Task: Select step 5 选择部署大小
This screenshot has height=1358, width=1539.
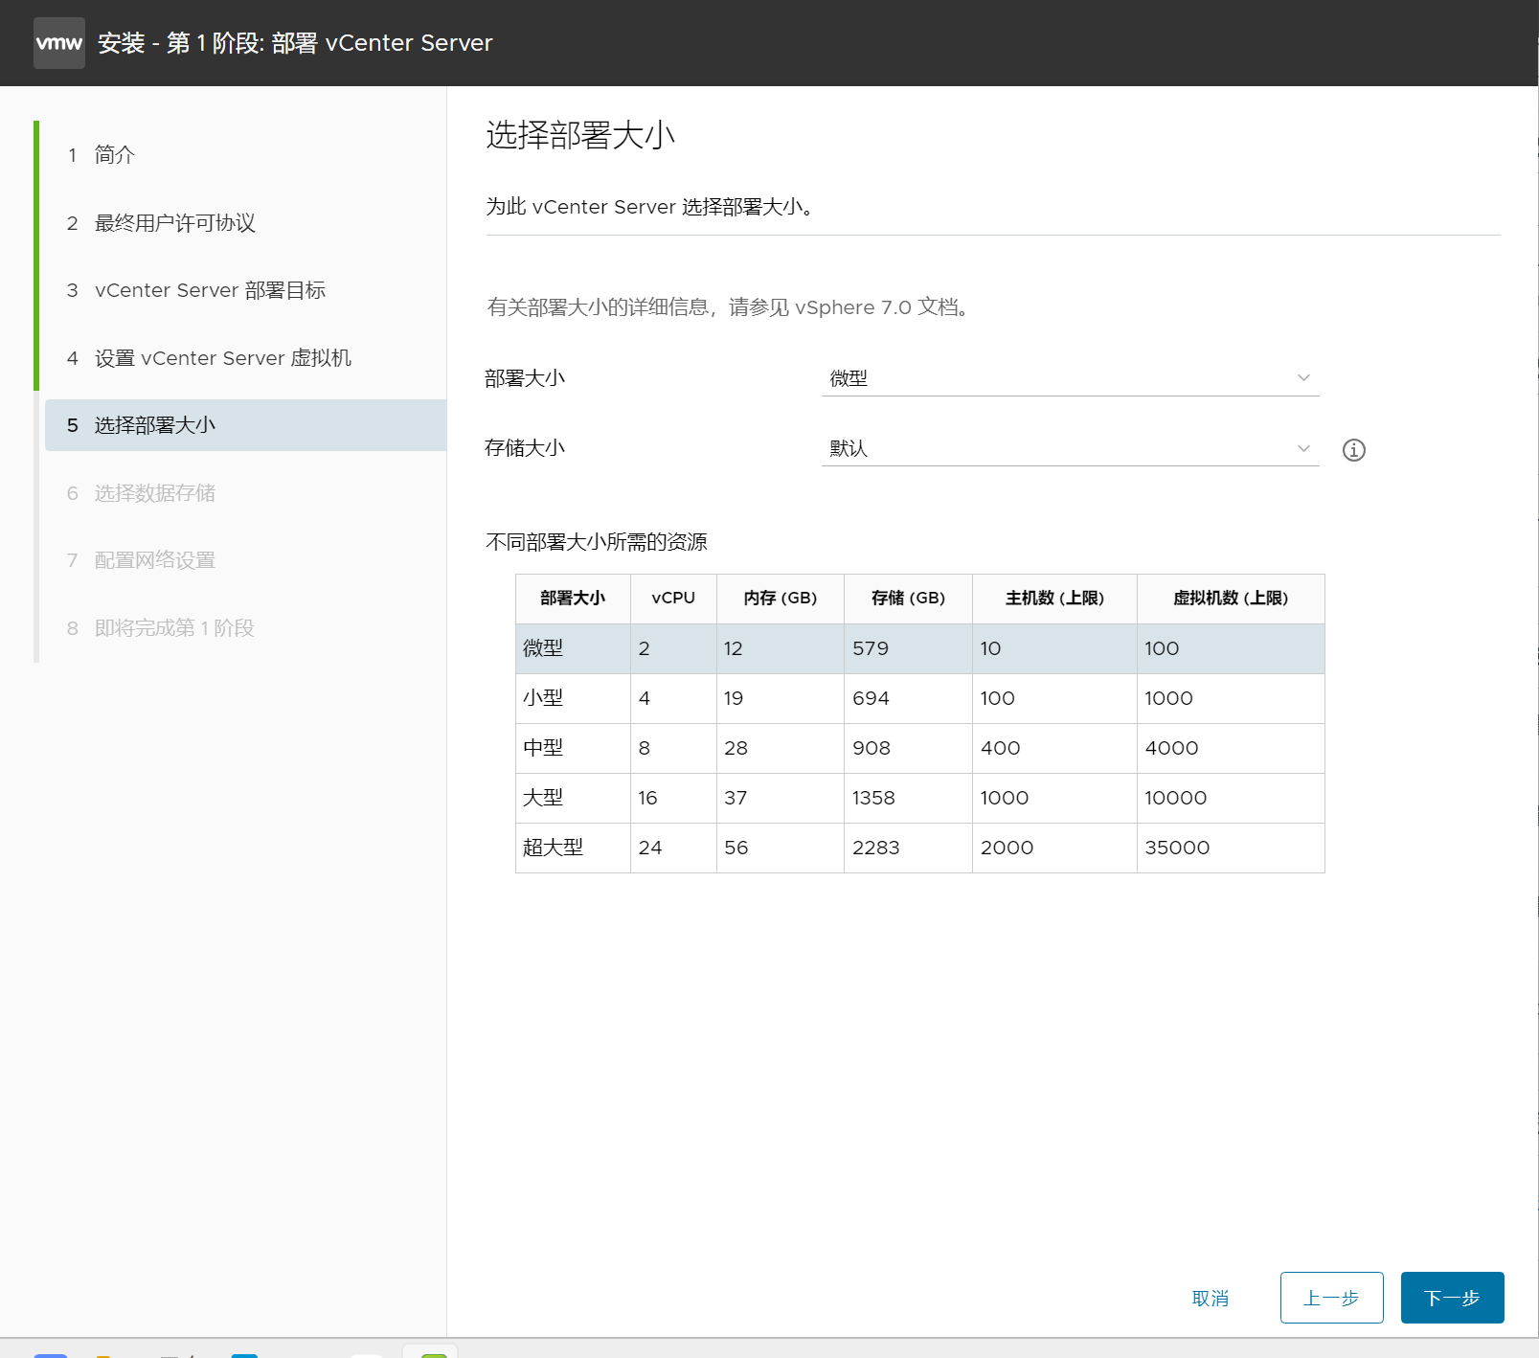Action: [x=245, y=425]
